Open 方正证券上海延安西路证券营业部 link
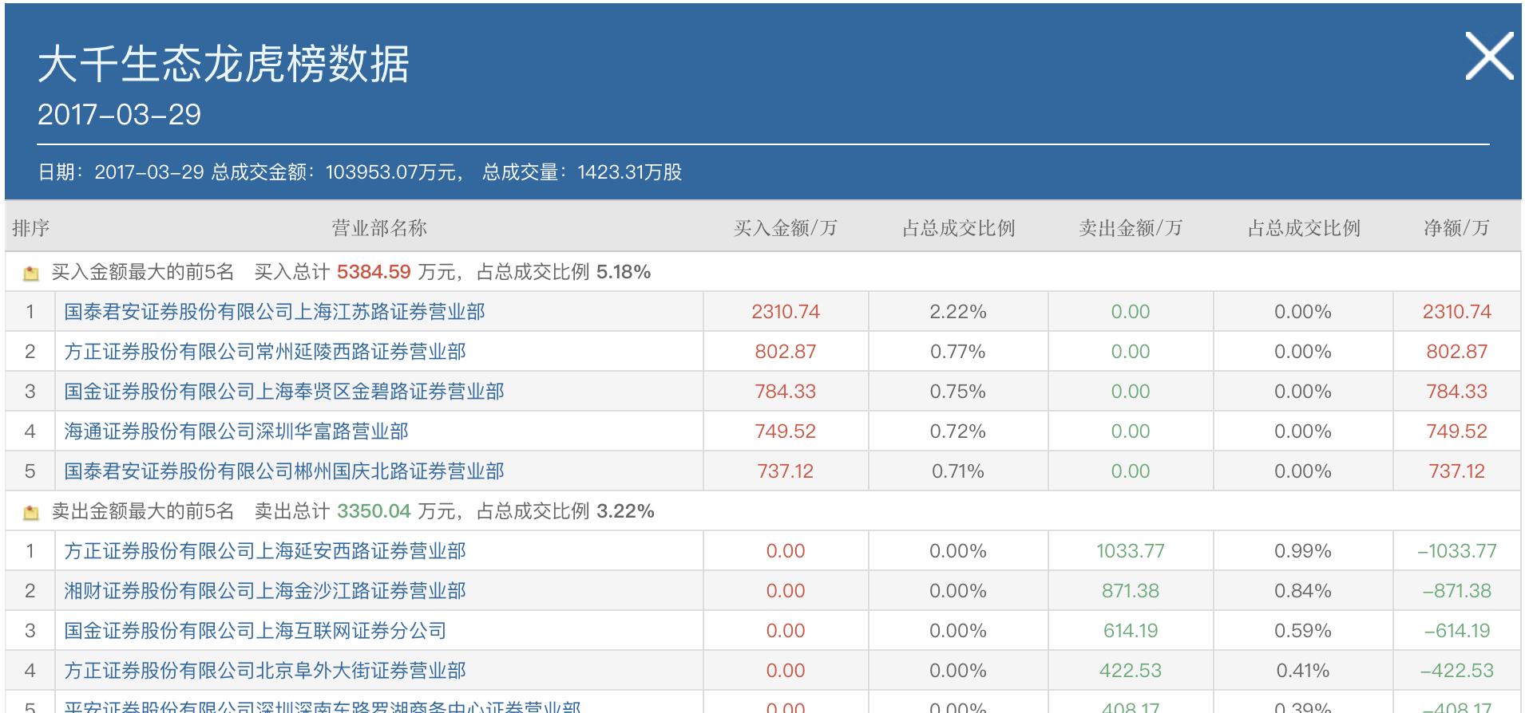This screenshot has height=713, width=1525. coord(265,551)
